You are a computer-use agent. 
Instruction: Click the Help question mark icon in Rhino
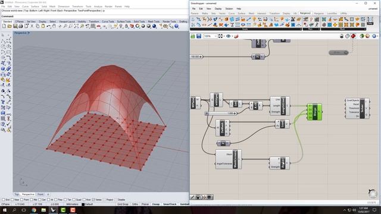tap(176, 26)
